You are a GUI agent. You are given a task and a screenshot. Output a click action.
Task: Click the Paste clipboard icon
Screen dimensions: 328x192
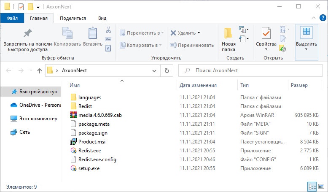click(93, 37)
